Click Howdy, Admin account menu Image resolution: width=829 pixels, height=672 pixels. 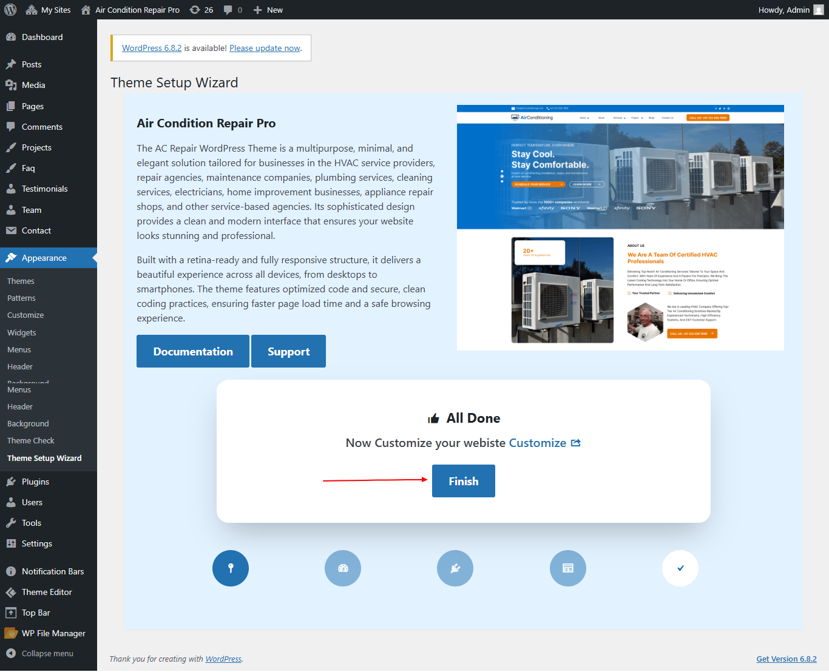[791, 10]
